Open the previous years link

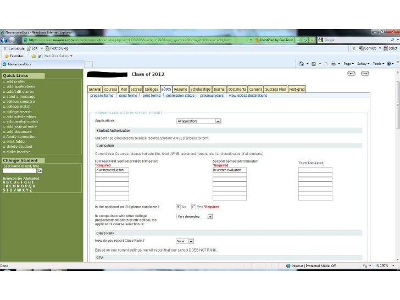pyautogui.click(x=212, y=96)
